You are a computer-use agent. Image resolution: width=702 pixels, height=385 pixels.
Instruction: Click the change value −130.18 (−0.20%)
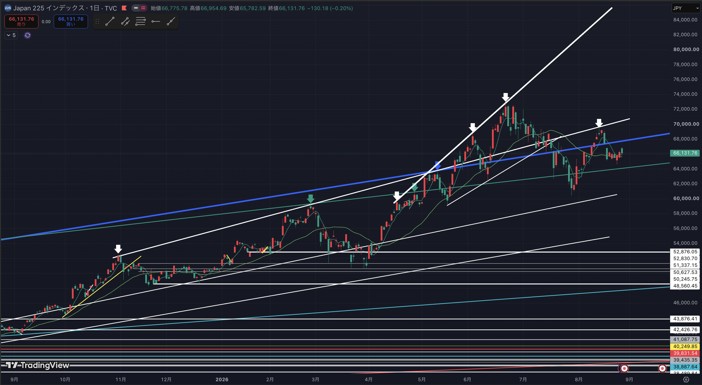point(330,8)
